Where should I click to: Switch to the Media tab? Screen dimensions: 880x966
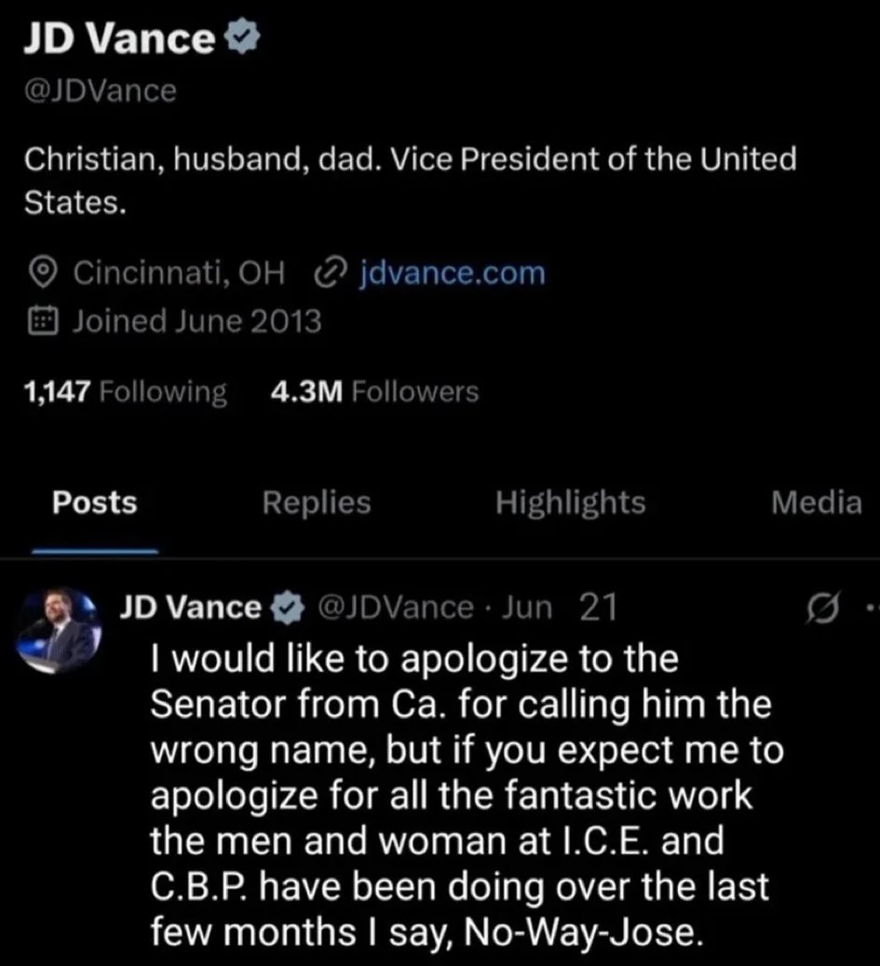pos(816,503)
